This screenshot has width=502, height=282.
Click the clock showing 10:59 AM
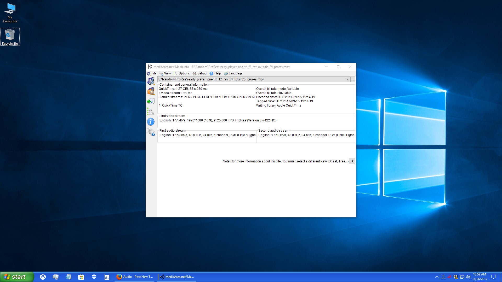480,277
